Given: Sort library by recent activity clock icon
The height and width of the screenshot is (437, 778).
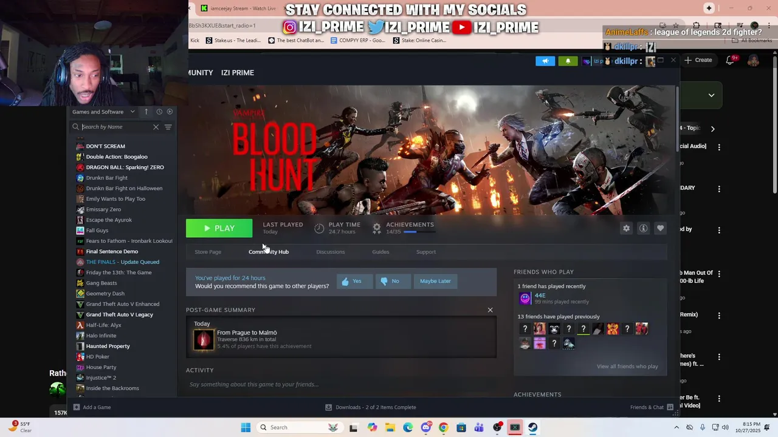Looking at the screenshot, I should click(159, 112).
